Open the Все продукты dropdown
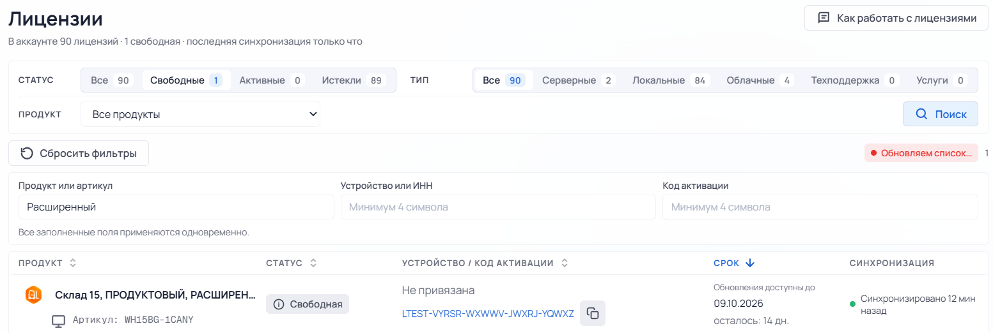Image resolution: width=993 pixels, height=333 pixels. (x=200, y=114)
